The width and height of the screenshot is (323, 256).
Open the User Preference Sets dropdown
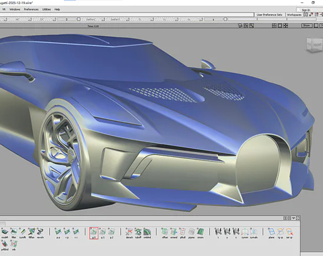pos(270,15)
